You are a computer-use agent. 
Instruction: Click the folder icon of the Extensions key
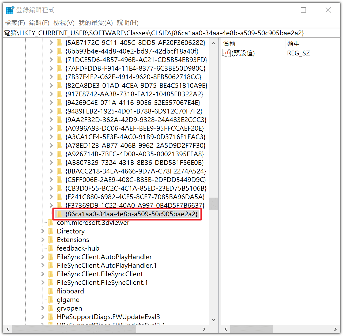[x=51, y=240]
